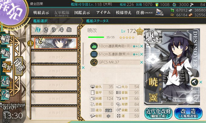206x123 pixels.
Task: Open the 入渠 docking repair side icon
Action: point(5,81)
